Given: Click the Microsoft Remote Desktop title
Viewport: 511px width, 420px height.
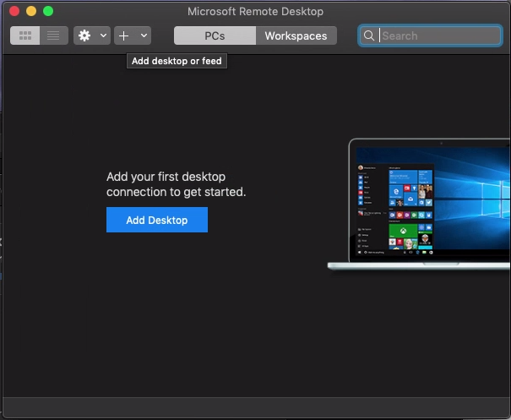Looking at the screenshot, I should pos(255,12).
